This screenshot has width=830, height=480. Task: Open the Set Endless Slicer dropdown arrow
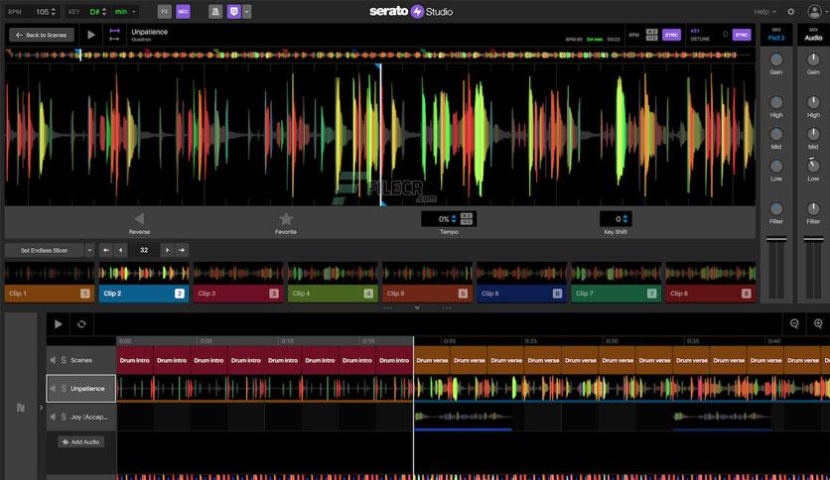[89, 250]
